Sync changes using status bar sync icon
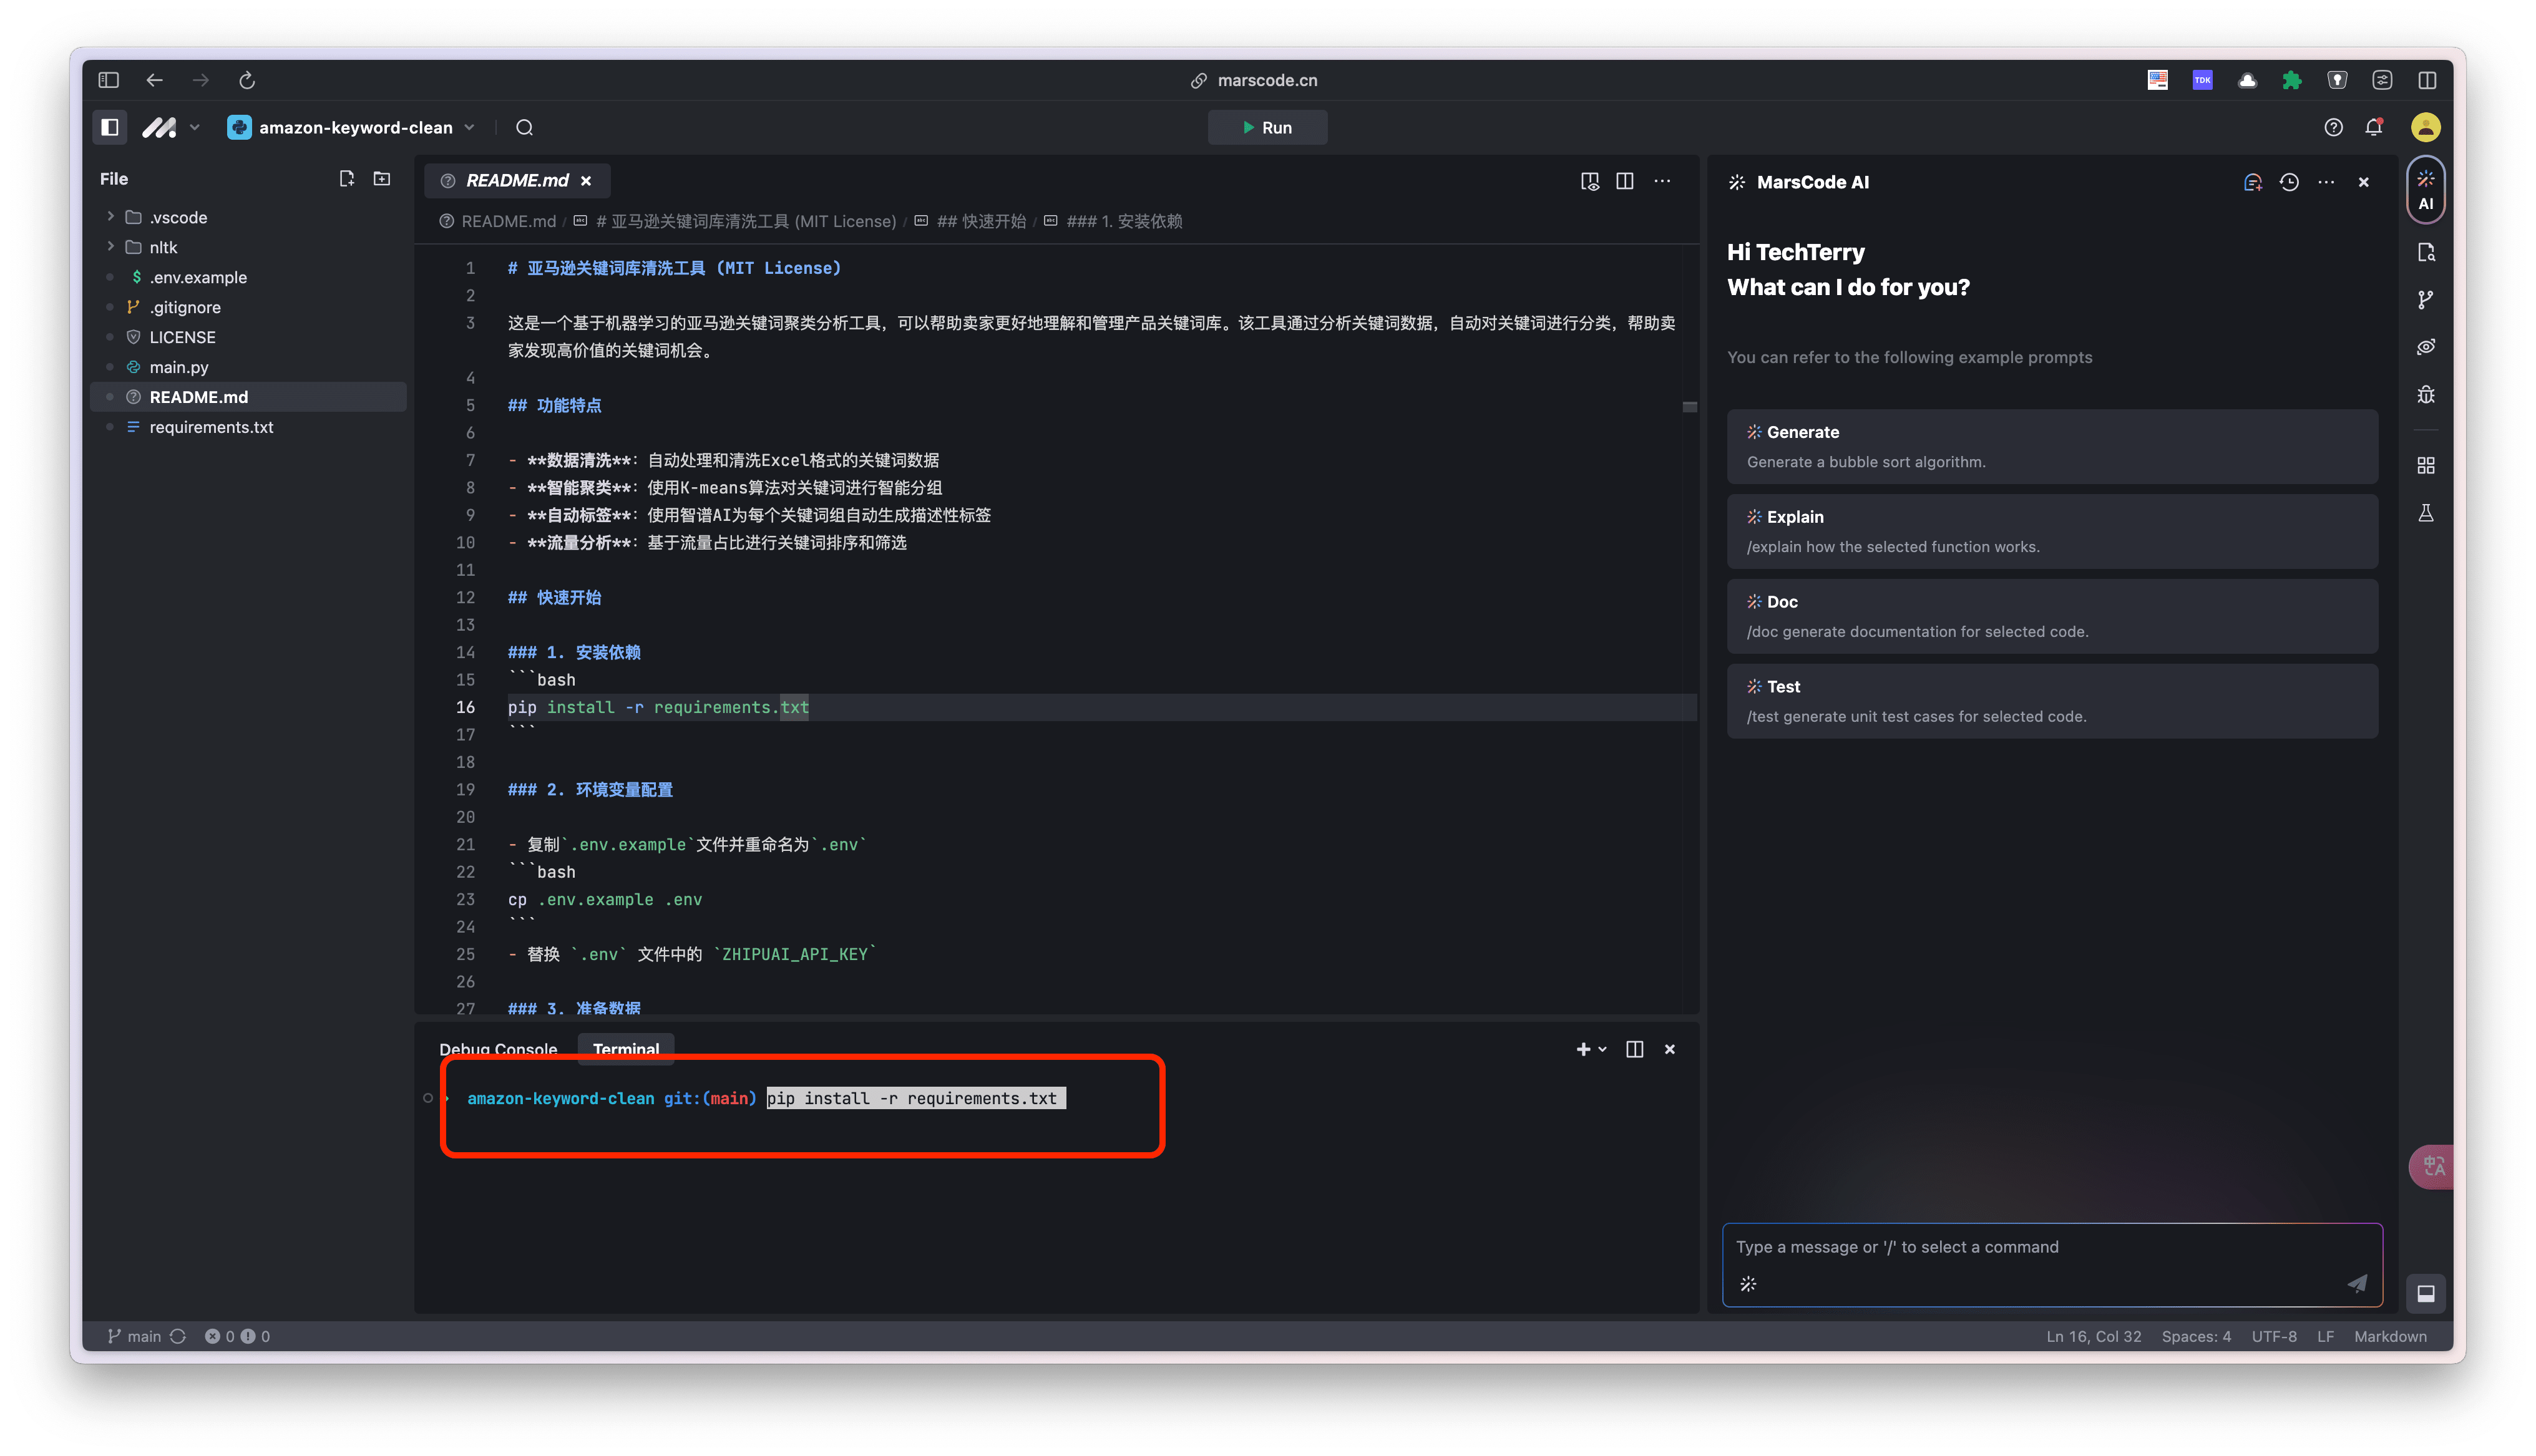 (178, 1336)
